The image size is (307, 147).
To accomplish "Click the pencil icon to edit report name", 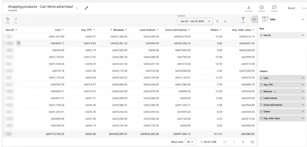I will coord(86,8).
